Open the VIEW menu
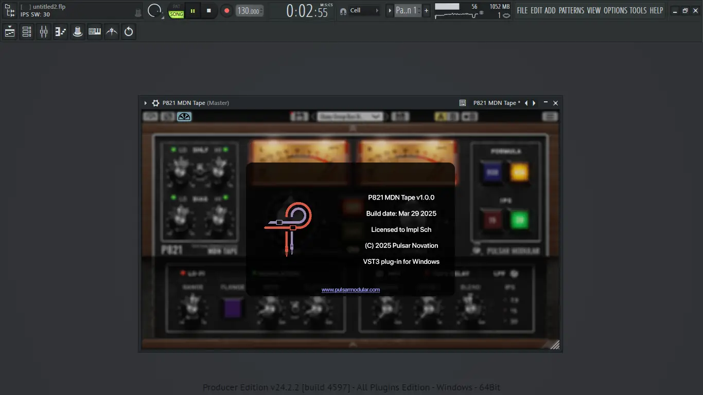Image resolution: width=703 pixels, height=395 pixels. coord(594,10)
